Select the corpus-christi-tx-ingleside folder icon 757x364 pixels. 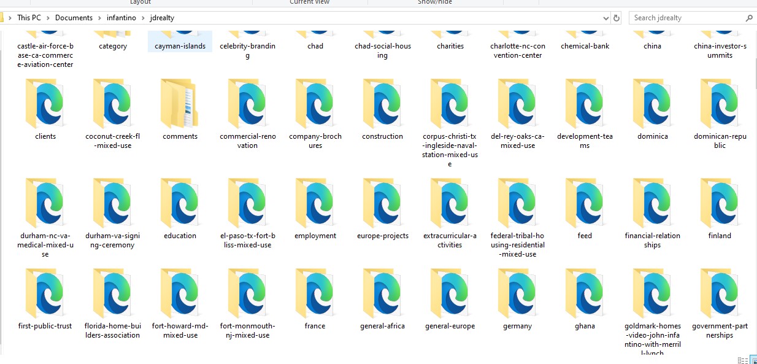tap(450, 103)
